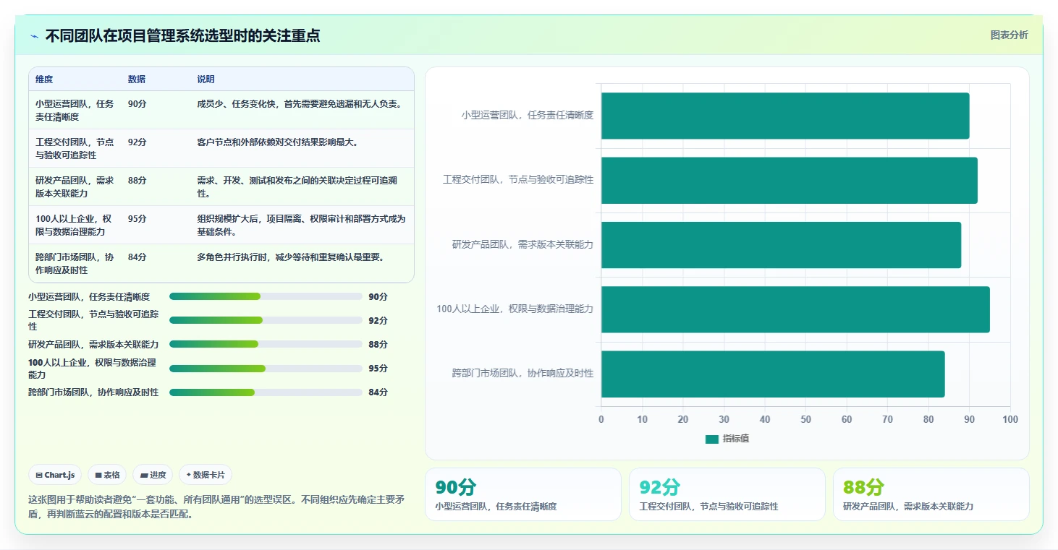This screenshot has height=550, width=1058.
Task: Open the 90分 data card
Action: (522, 494)
